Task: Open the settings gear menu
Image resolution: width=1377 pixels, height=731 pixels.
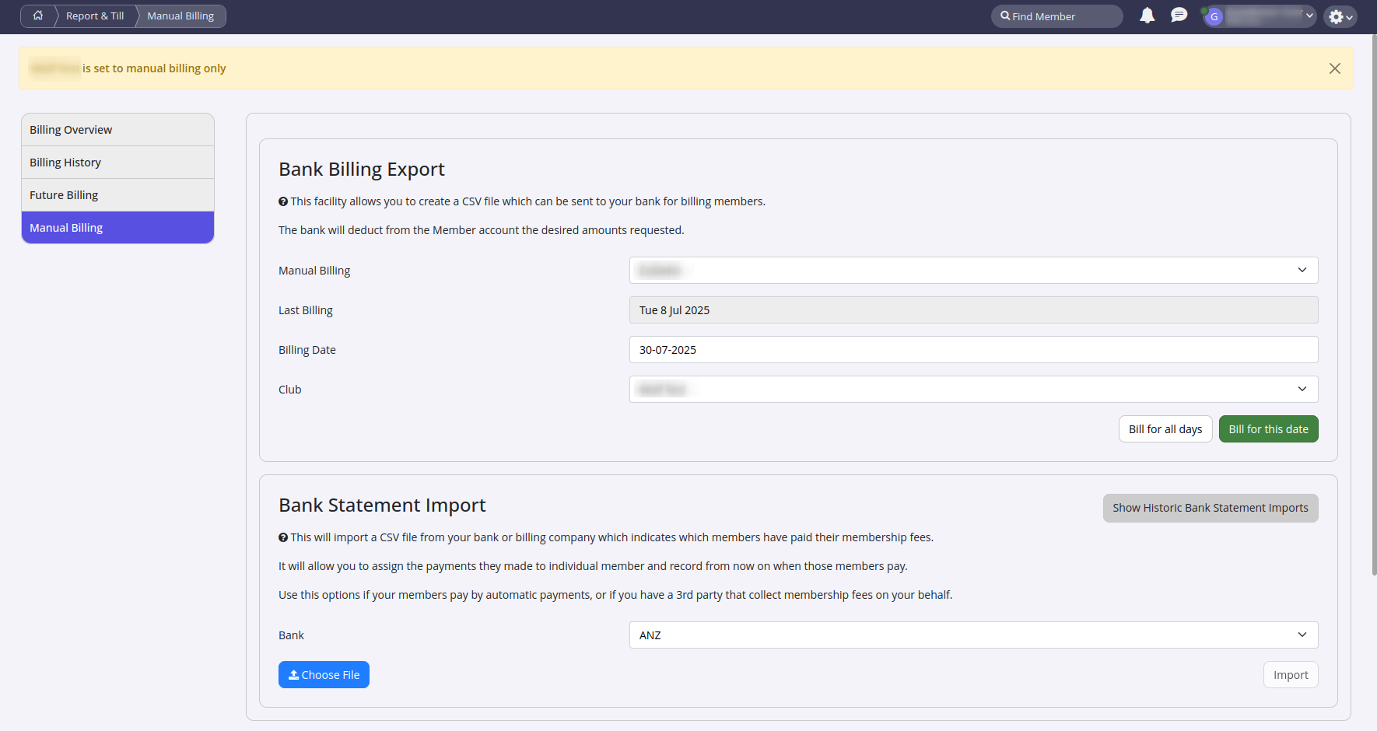Action: [1340, 16]
